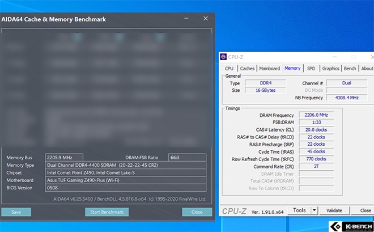Click the CPU-Z app icon in title bar
The image size is (374, 232).
pos(223,57)
